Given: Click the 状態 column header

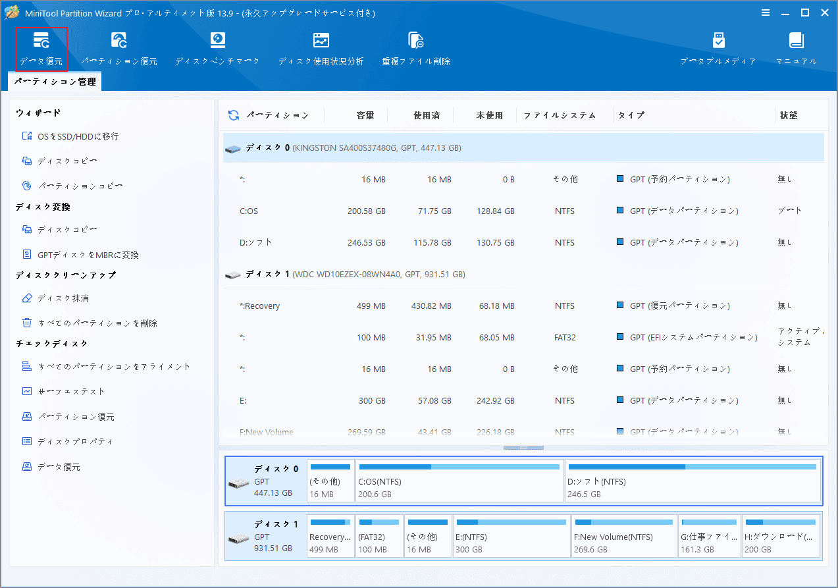Looking at the screenshot, I should click(789, 115).
